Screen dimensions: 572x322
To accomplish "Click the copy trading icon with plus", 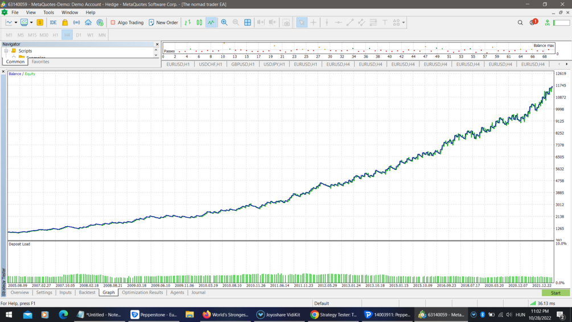I will [x=100, y=23].
